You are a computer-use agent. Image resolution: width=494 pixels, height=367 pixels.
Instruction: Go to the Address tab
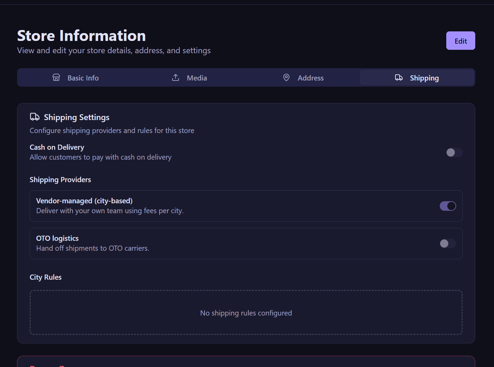click(303, 78)
